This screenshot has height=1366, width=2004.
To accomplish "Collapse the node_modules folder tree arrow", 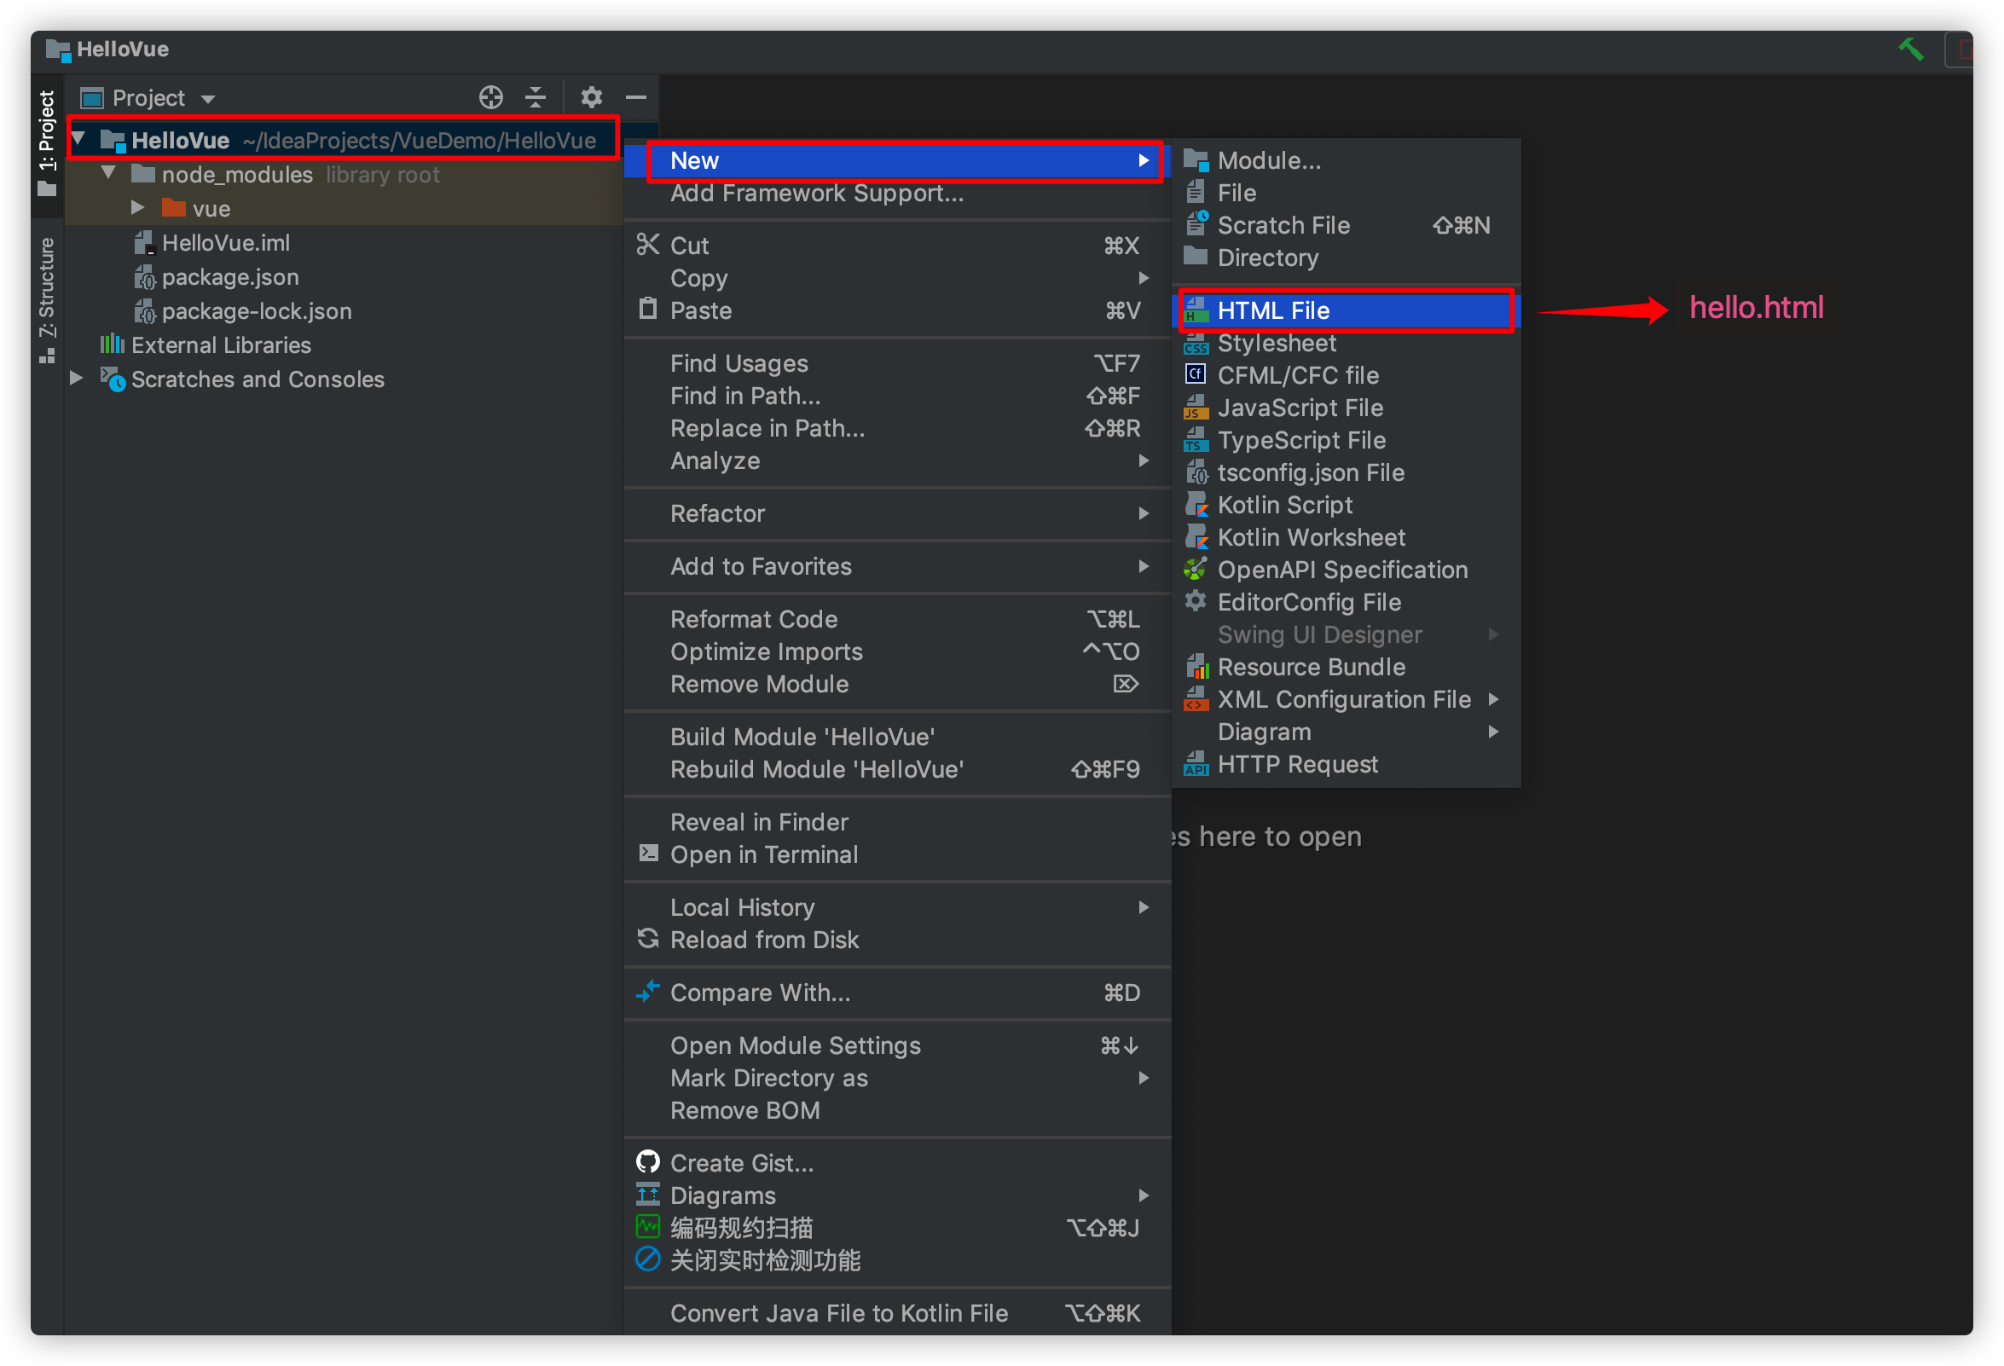I will (x=108, y=173).
